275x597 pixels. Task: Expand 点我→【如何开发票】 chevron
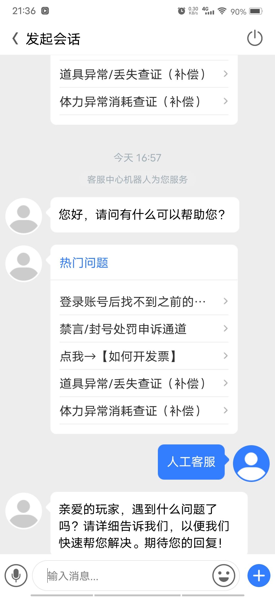coord(225,356)
